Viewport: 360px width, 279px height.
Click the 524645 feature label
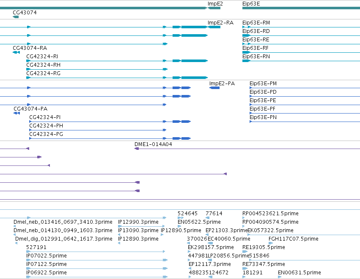pyautogui.click(x=187, y=214)
